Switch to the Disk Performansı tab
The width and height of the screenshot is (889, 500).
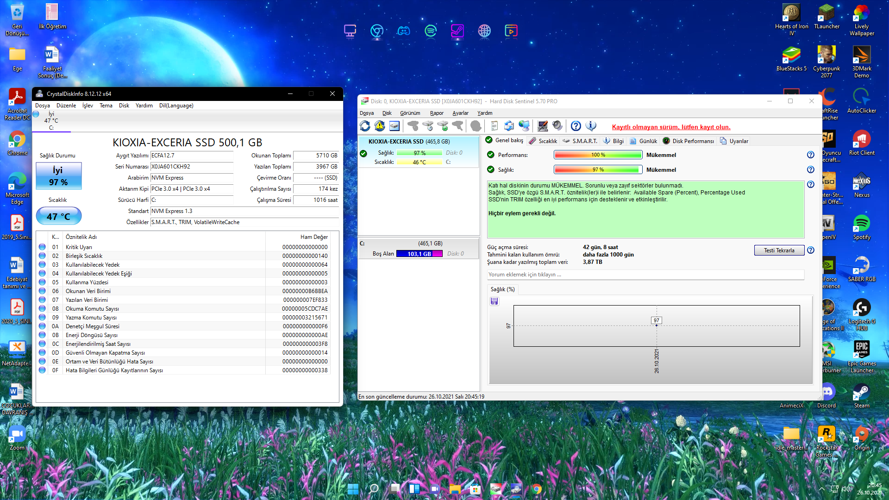[689, 141]
